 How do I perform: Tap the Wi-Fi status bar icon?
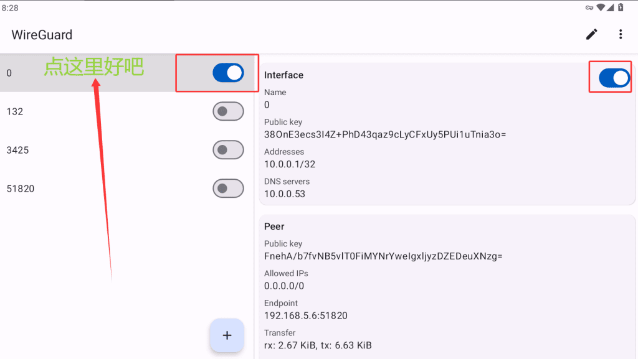click(600, 7)
